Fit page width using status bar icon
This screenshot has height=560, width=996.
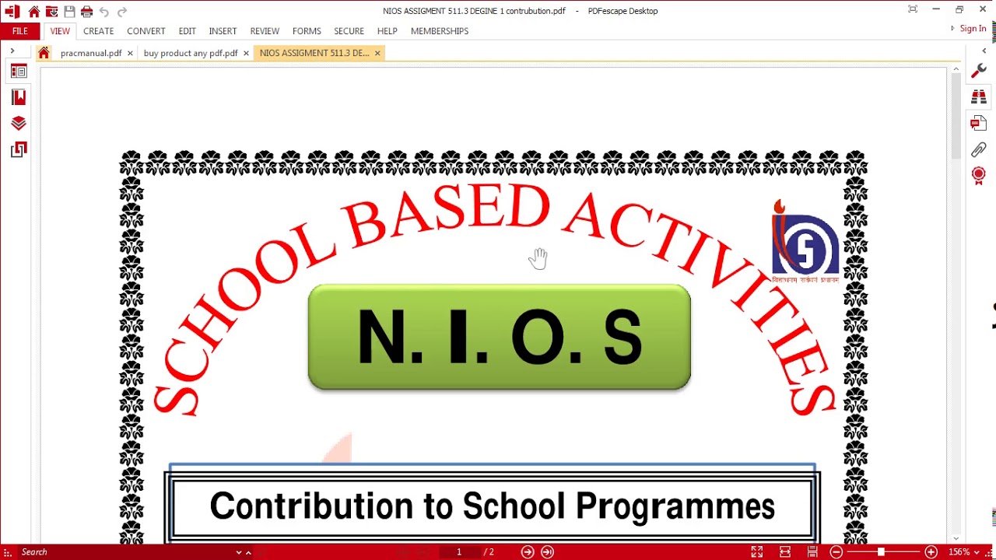pos(785,552)
